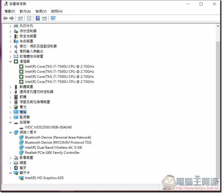Click the speaker icon for 音效、視訊及遊戲控制器

tap(16, 46)
